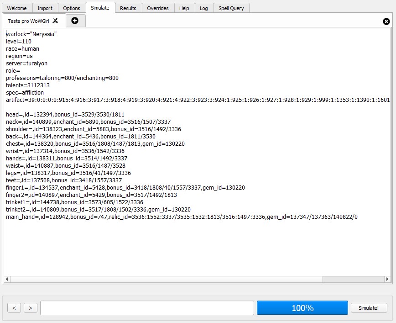Switch to the Import tab

point(45,8)
